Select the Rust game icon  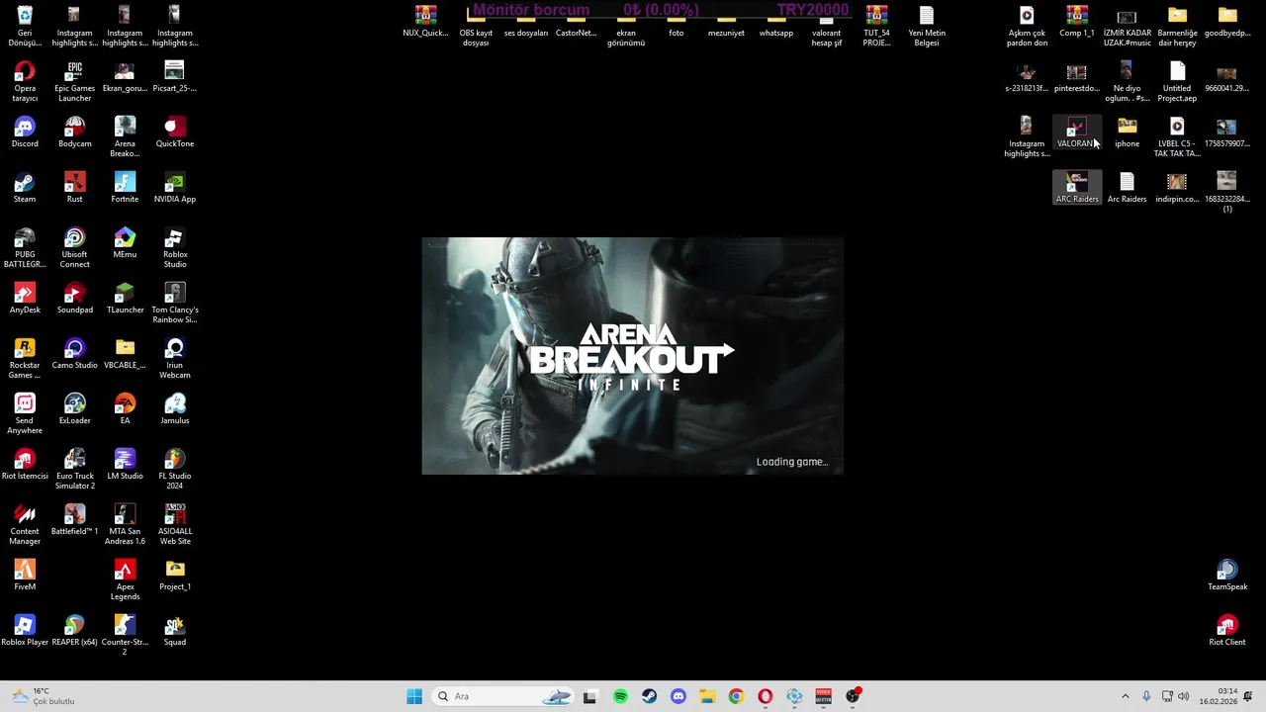pyautogui.click(x=75, y=187)
